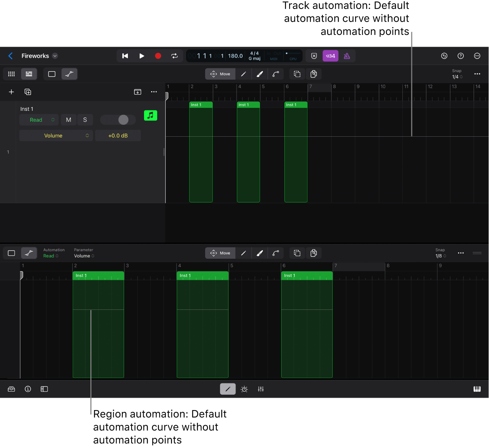Toggle the 1234 count-in button
Image resolution: width=489 pixels, height=448 pixels.
coord(330,56)
